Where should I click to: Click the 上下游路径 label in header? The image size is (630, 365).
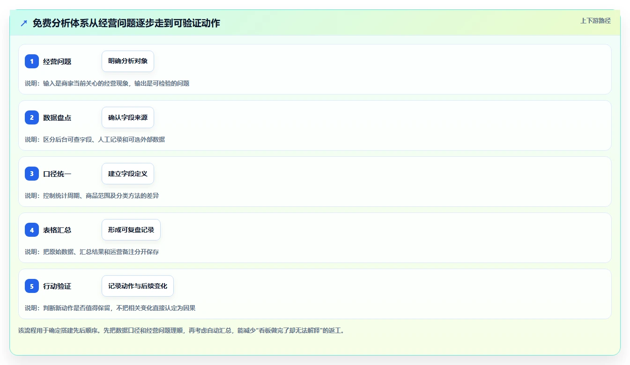[595, 21]
